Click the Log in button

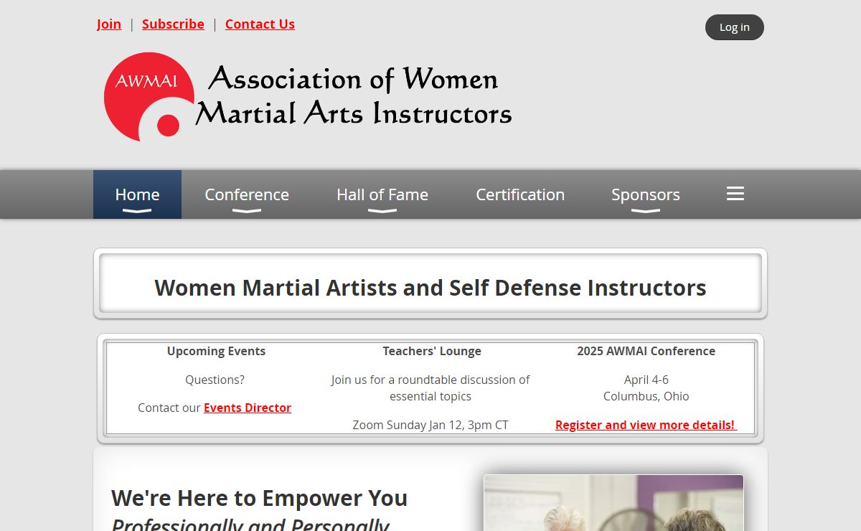click(x=735, y=27)
